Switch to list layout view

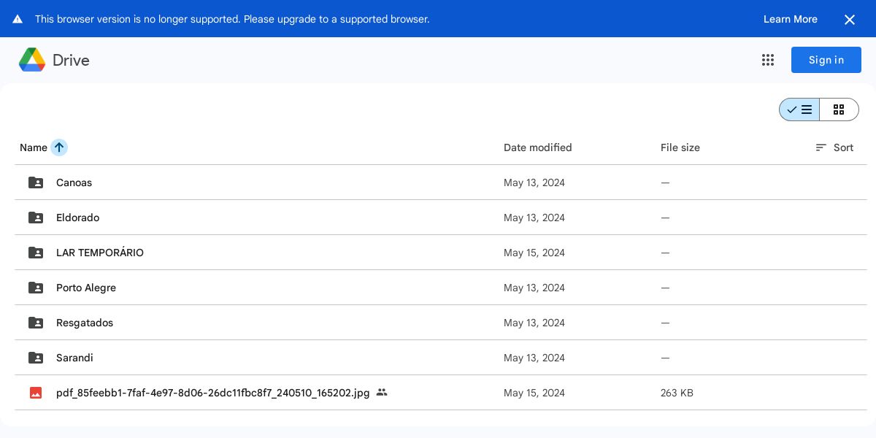coord(799,109)
